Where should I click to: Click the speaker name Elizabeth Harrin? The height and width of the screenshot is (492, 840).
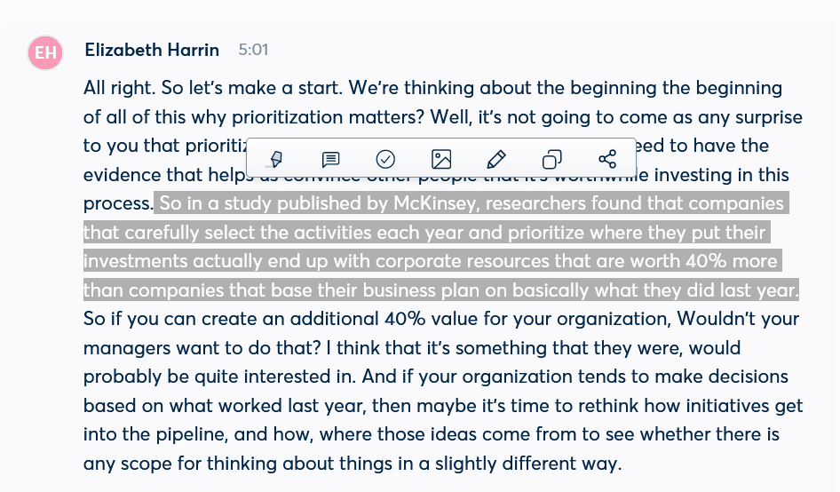(x=152, y=50)
